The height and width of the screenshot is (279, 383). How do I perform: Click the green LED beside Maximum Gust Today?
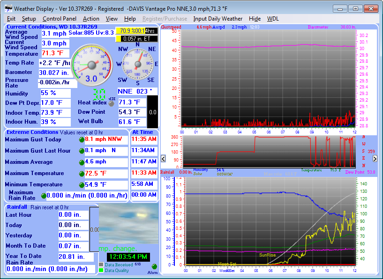click(x=82, y=140)
